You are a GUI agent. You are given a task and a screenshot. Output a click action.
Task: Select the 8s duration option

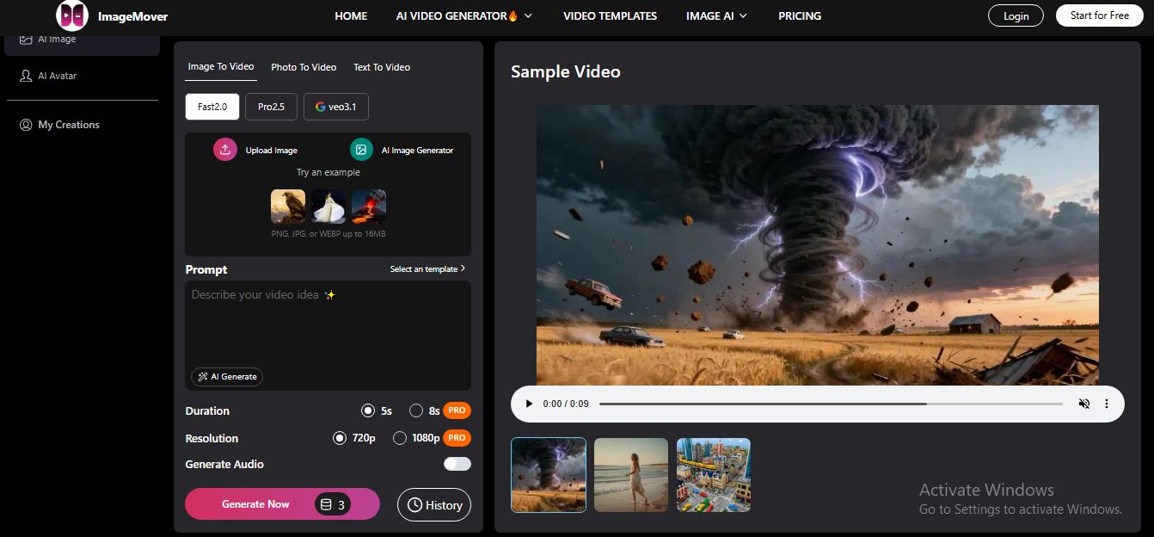coord(416,411)
